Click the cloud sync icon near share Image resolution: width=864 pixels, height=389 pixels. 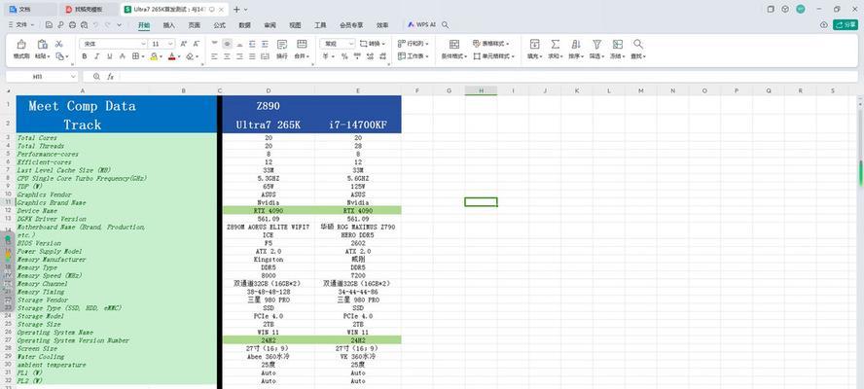coord(824,24)
